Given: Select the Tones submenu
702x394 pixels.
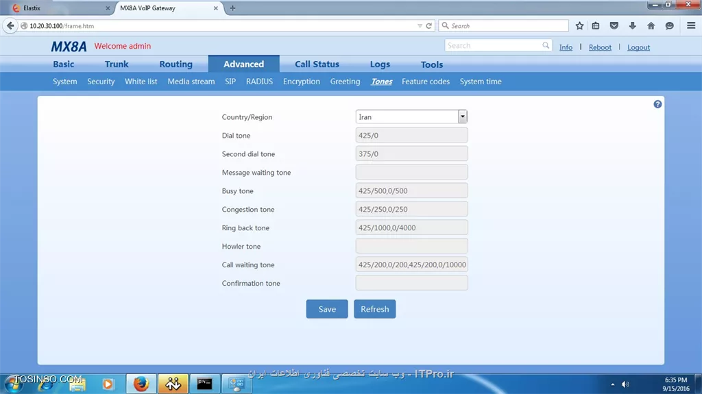Looking at the screenshot, I should 381,82.
